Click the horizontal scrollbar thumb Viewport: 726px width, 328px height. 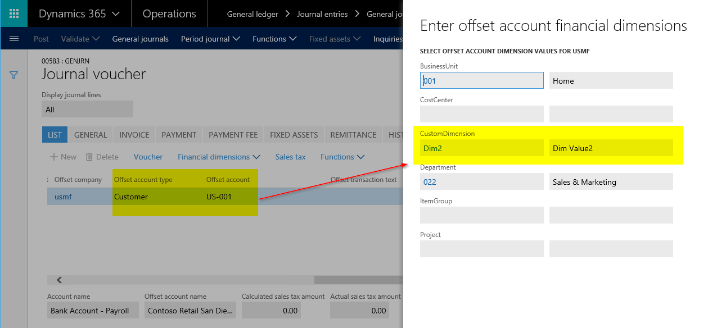[358, 280]
